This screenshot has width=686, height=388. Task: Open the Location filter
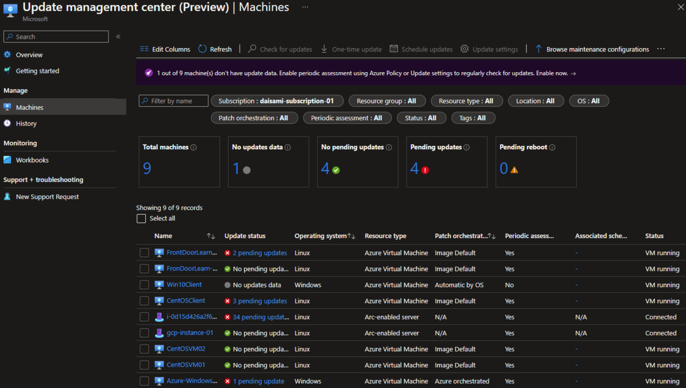(x=535, y=101)
